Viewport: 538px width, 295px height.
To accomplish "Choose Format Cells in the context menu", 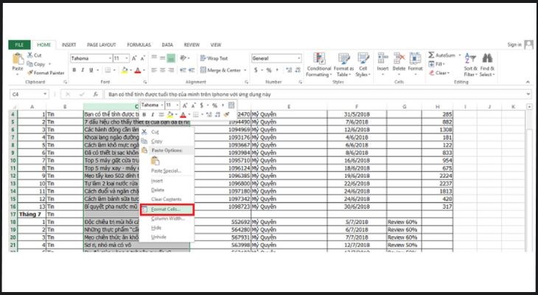I will tap(166, 209).
